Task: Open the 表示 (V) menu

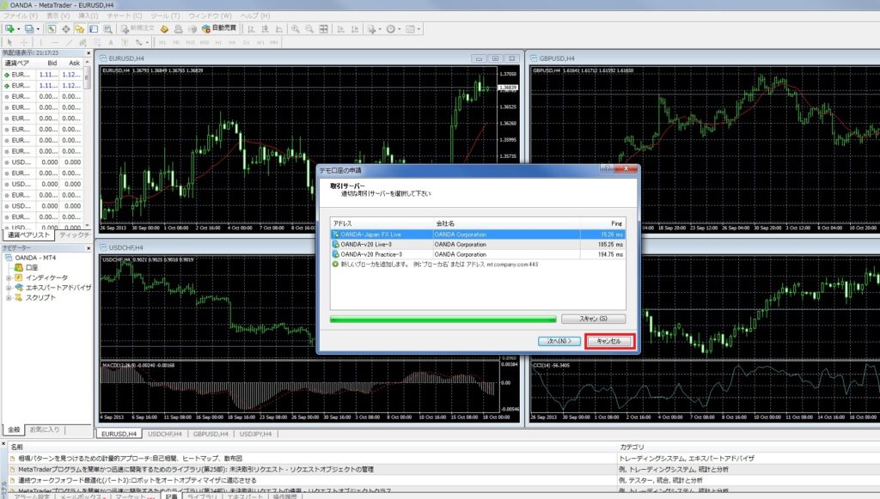Action: point(58,15)
